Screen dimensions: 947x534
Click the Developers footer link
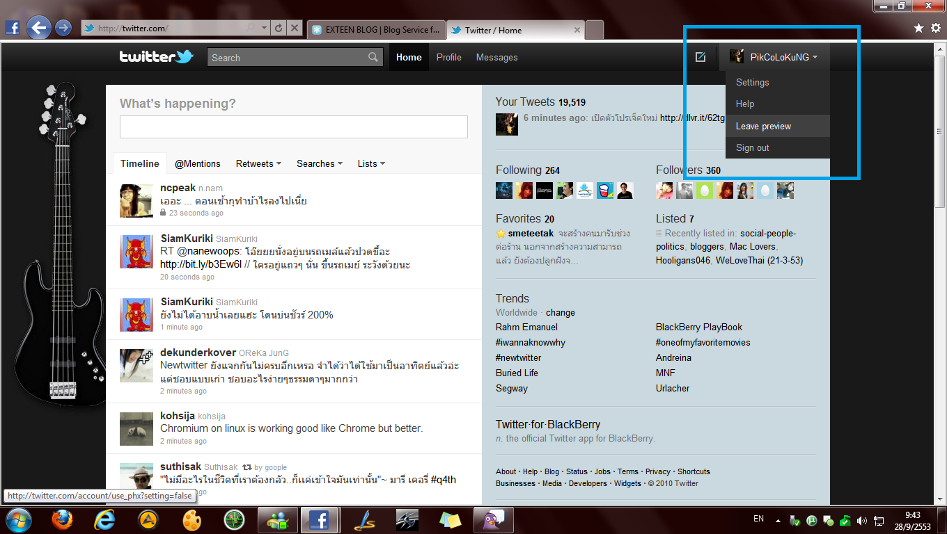588,483
